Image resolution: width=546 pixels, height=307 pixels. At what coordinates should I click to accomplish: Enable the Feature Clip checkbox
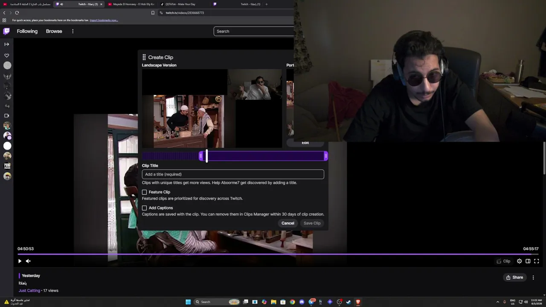pos(144,192)
